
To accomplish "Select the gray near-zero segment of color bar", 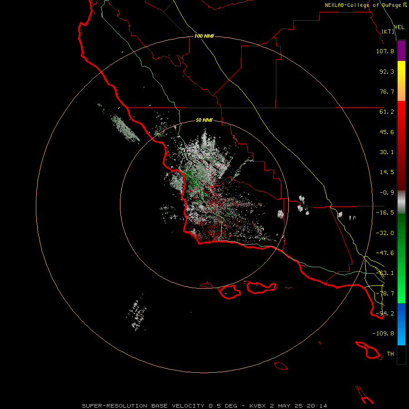I will pyautogui.click(x=401, y=202).
